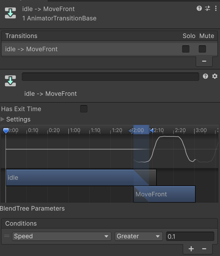This screenshot has width=220, height=256.
Task: Open the help icon next to the name field
Action: (205, 76)
